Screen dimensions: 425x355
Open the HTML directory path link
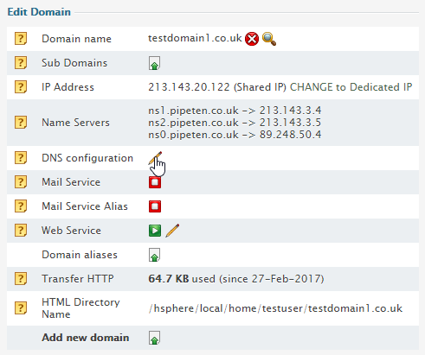click(275, 308)
